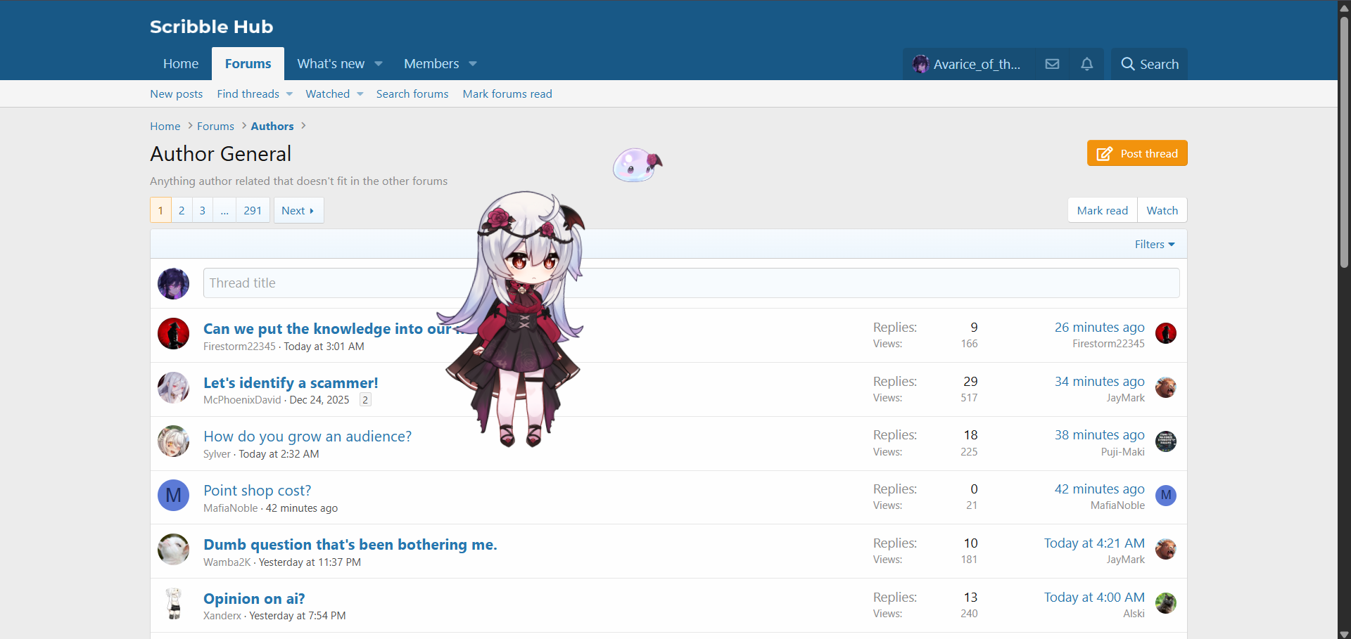Image resolution: width=1351 pixels, height=639 pixels.
Task: Click the pencil icon on Post thread
Action: point(1105,153)
